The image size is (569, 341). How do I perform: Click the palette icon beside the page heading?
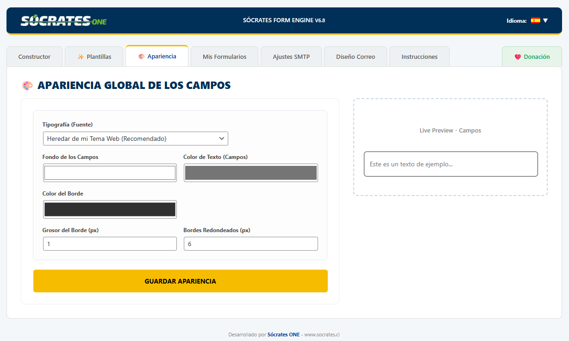(28, 86)
